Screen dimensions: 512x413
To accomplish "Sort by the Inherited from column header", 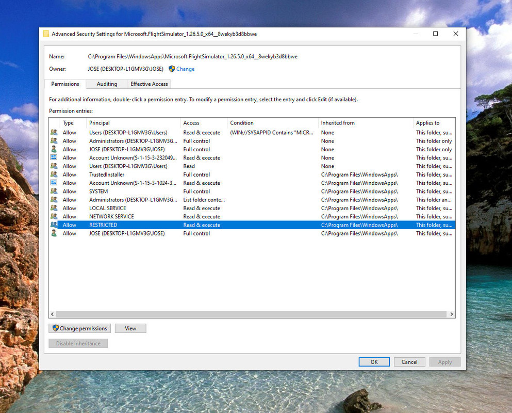I will [x=366, y=123].
